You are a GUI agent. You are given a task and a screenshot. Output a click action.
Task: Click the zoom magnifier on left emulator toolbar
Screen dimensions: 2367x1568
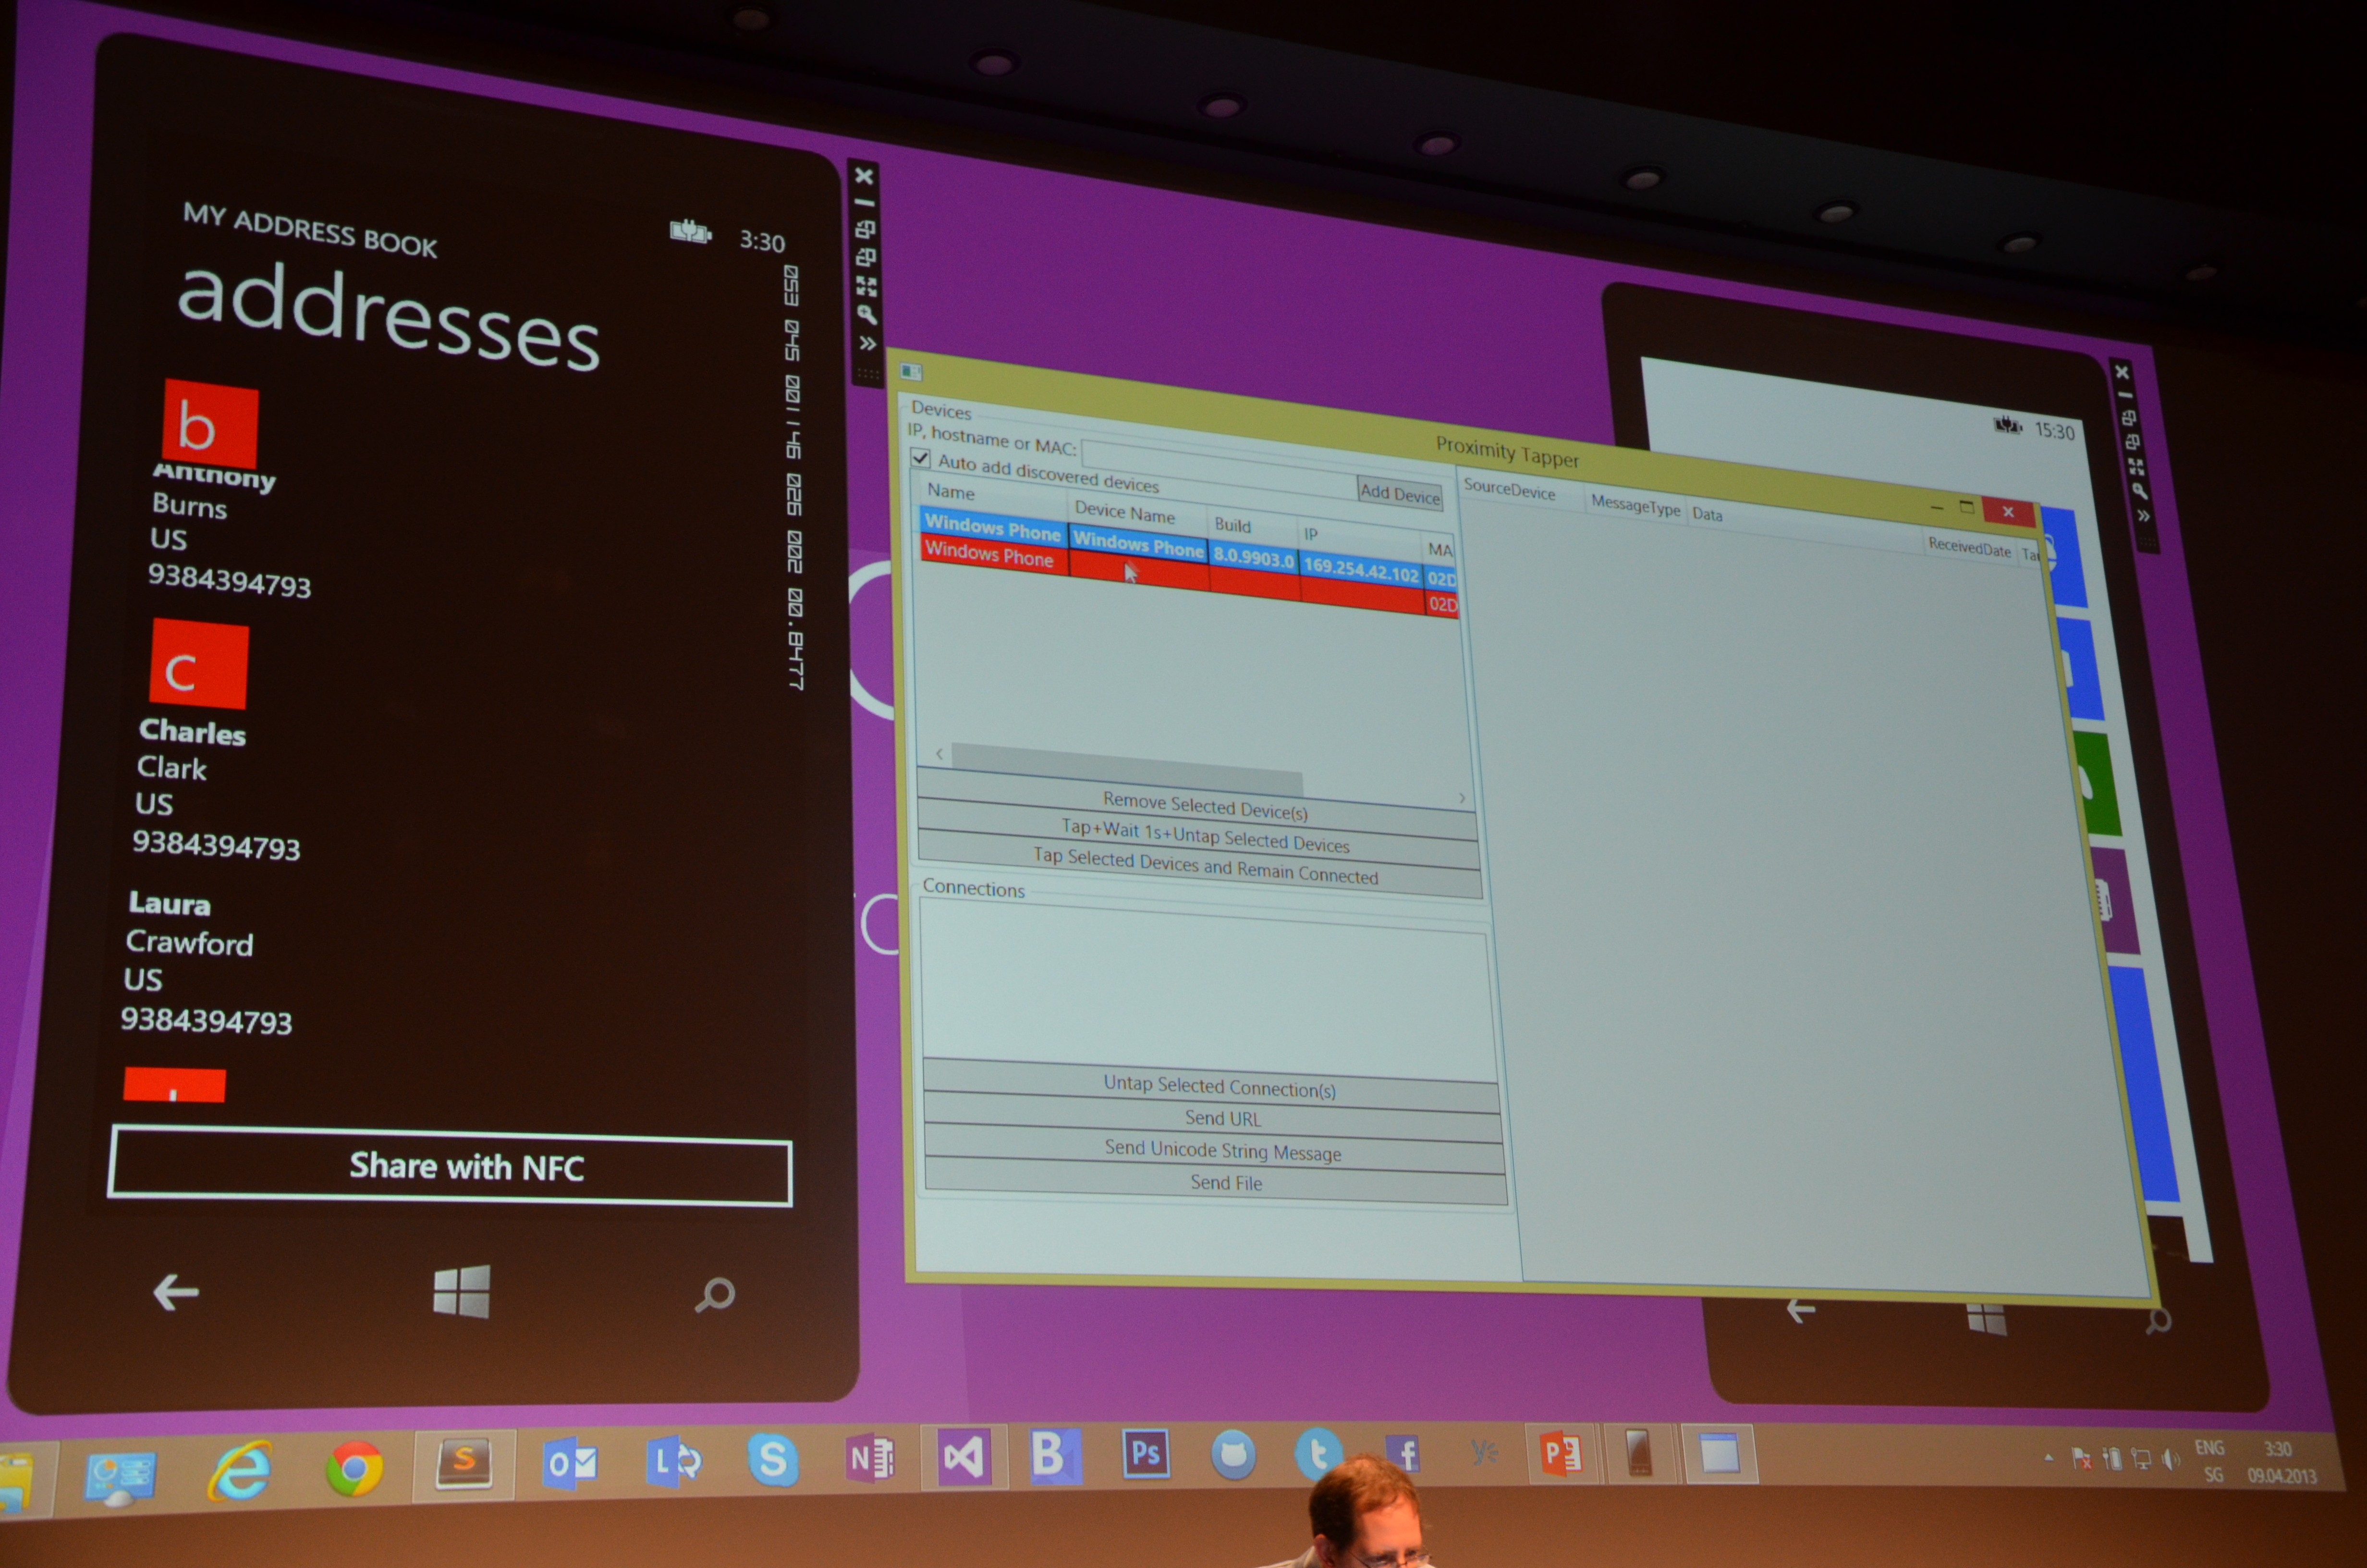(x=866, y=315)
